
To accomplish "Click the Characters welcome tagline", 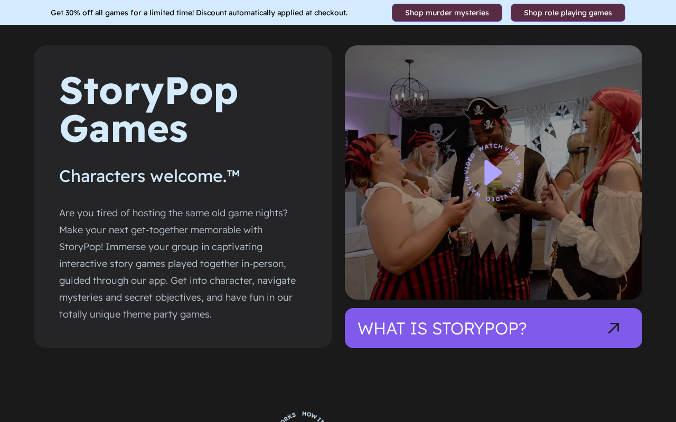I will (149, 176).
